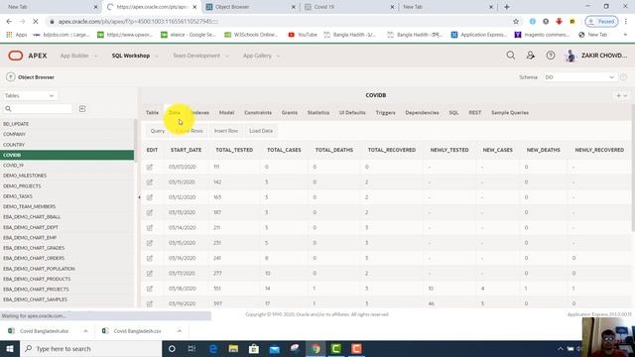Click the address bar URL
Viewport: 635px width, 357px height.
[x=138, y=22]
